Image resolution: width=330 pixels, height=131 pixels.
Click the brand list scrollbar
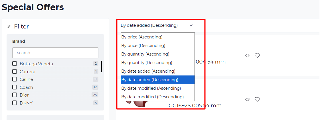102,66
